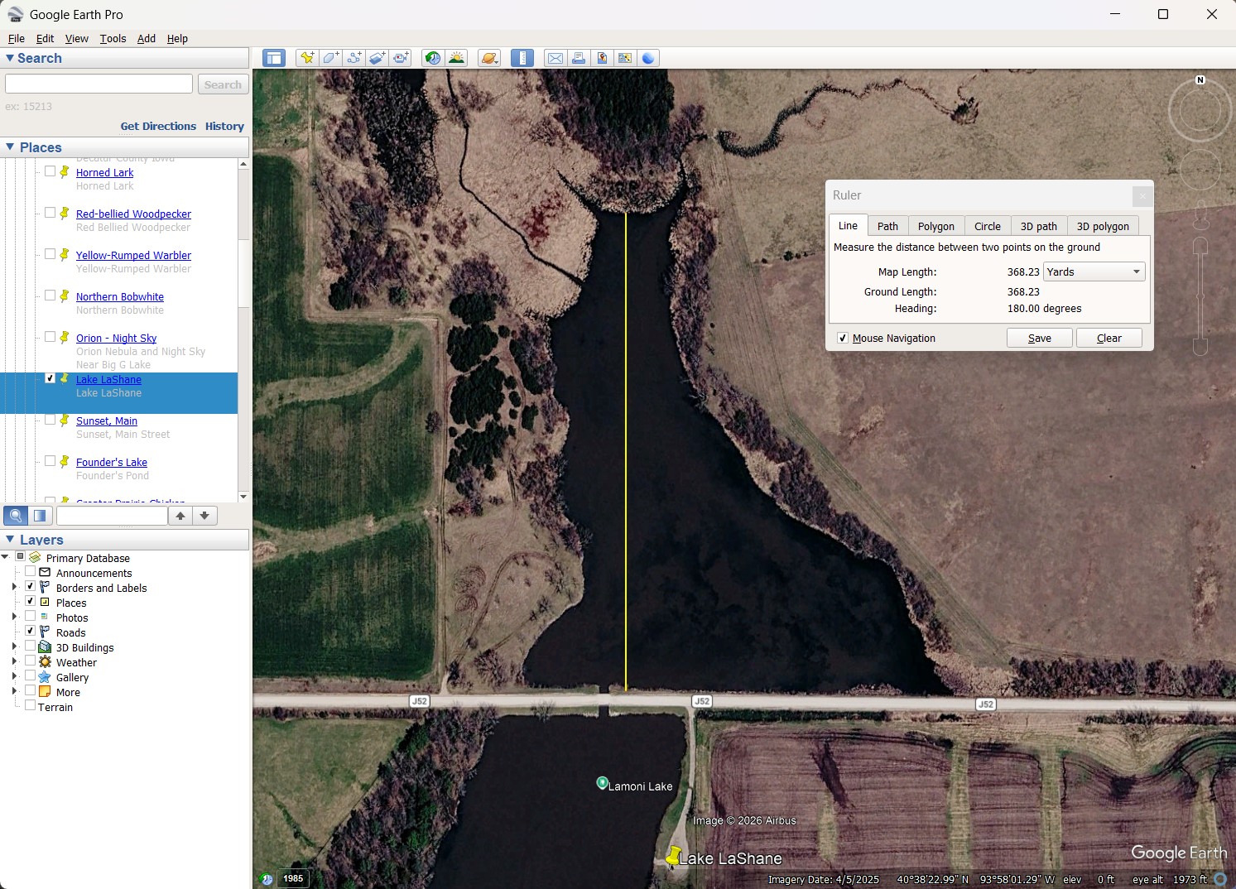The image size is (1236, 889).
Task: Click the Print toolbar icon
Action: (x=579, y=58)
